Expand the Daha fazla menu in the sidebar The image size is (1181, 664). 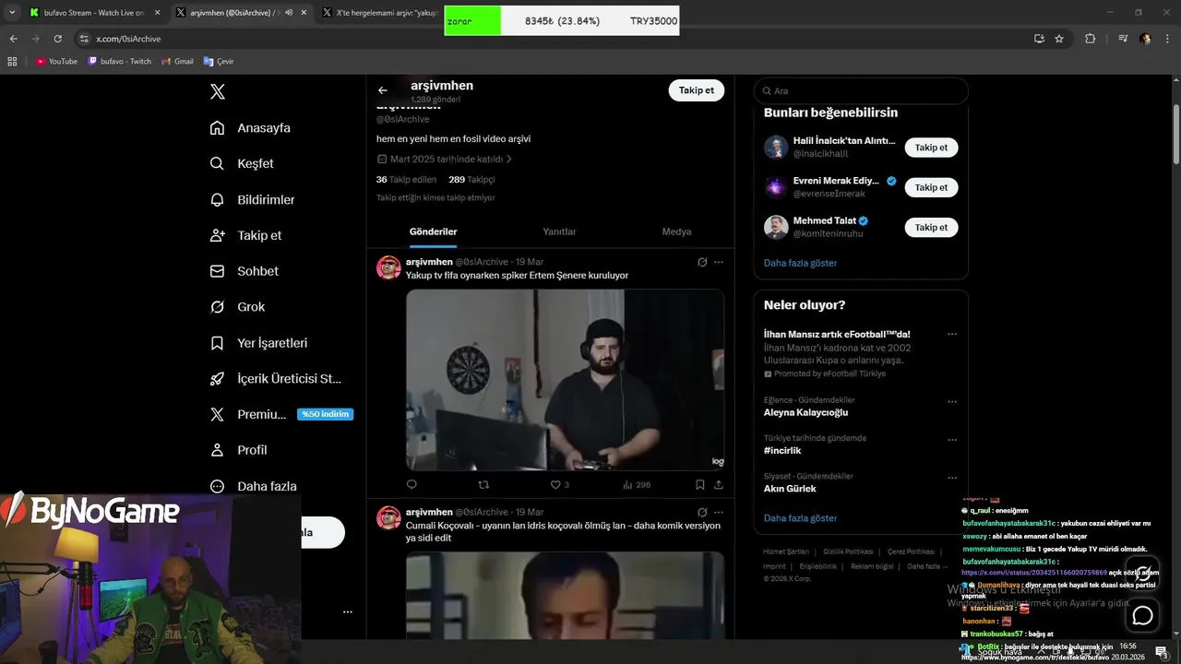253,486
